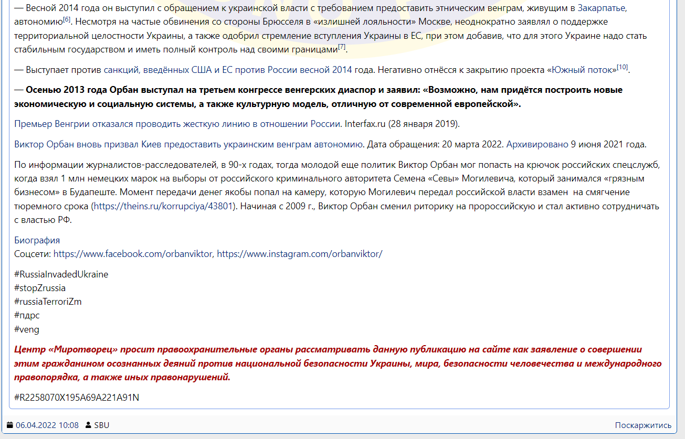Image resolution: width=685 pixels, height=439 pixels.
Task: Select the #russiaTerroriZm hashtag
Action: coord(48,302)
